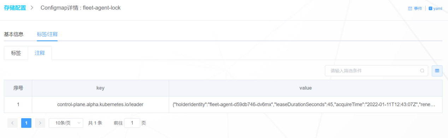Toggle the table column settings icon
Viewport: 448px width, 138px height.
437,71
